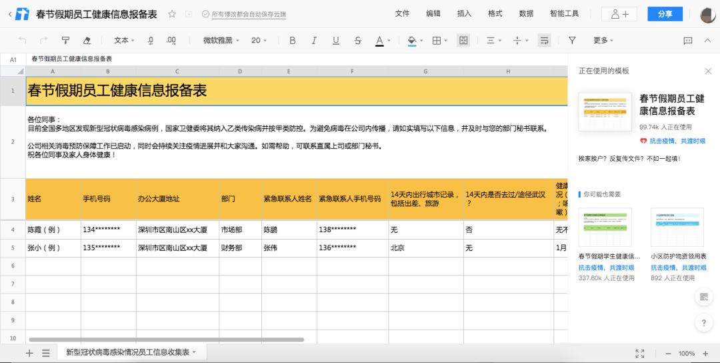Viewport: 720px width, 363px height.
Task: Click the undo arrow
Action: 22,41
